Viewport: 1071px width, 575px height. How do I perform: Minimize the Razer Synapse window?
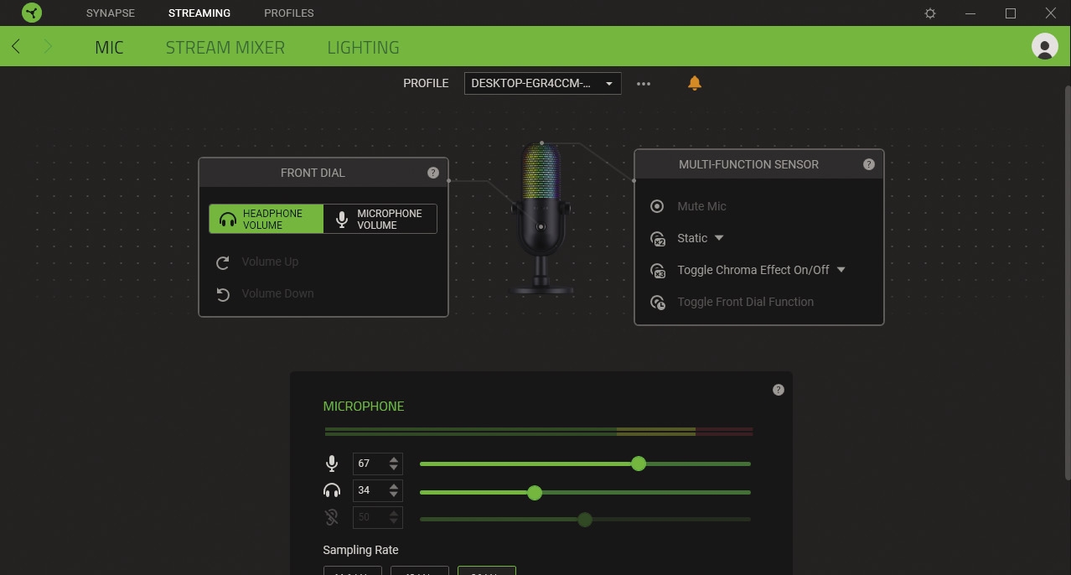pos(970,13)
